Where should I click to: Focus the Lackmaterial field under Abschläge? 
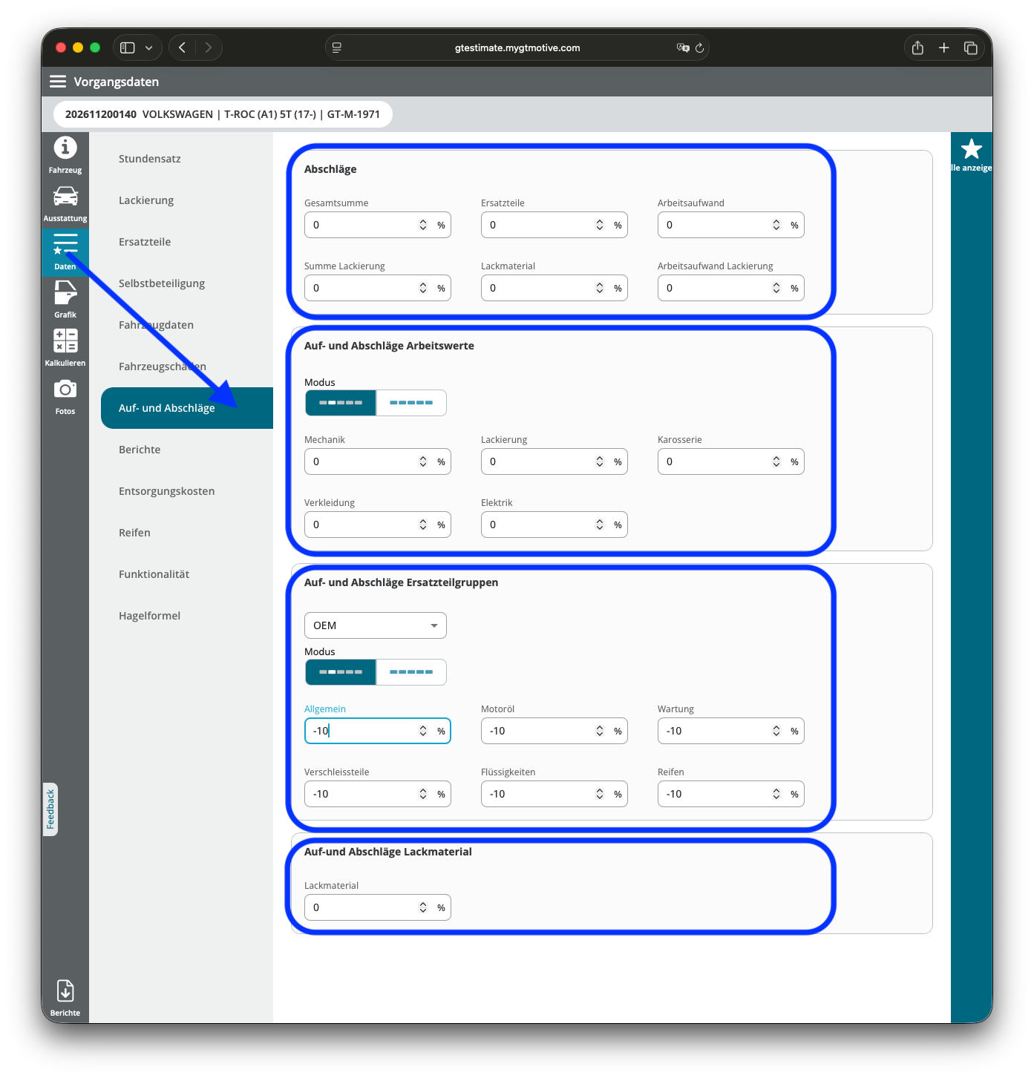click(554, 288)
